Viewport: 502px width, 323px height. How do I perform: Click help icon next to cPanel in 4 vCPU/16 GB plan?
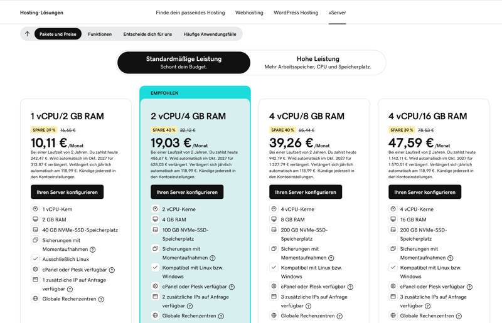pyautogui.click(x=469, y=287)
